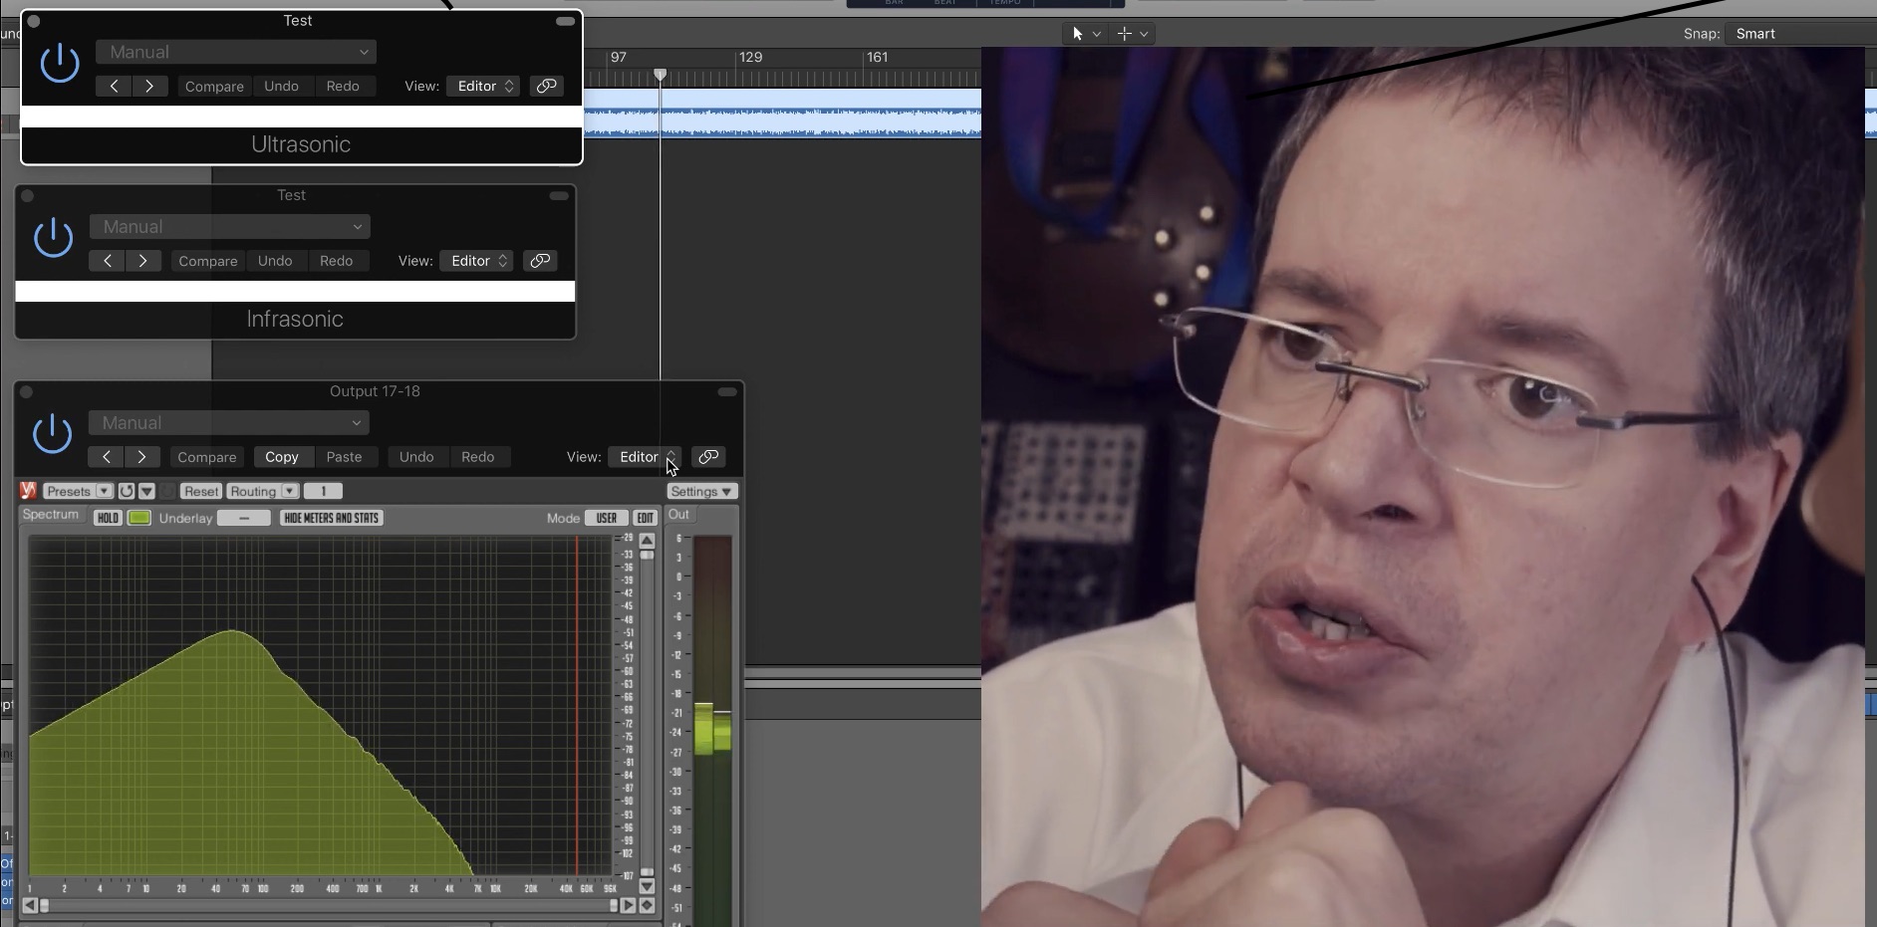1877x927 pixels.
Task: Click Undo in Output 17-18 window
Action: pos(416,457)
